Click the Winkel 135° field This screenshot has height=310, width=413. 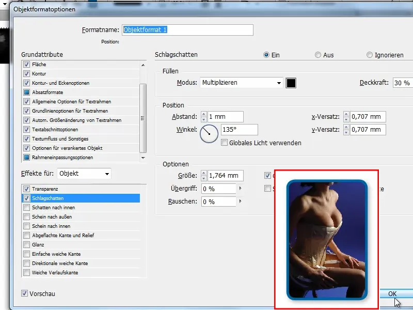[x=239, y=130]
